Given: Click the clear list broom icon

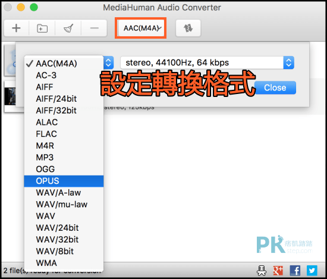Looking at the screenshot, I should click(68, 28).
